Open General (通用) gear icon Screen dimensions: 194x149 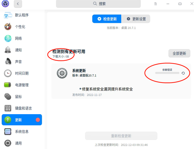click(8, 143)
